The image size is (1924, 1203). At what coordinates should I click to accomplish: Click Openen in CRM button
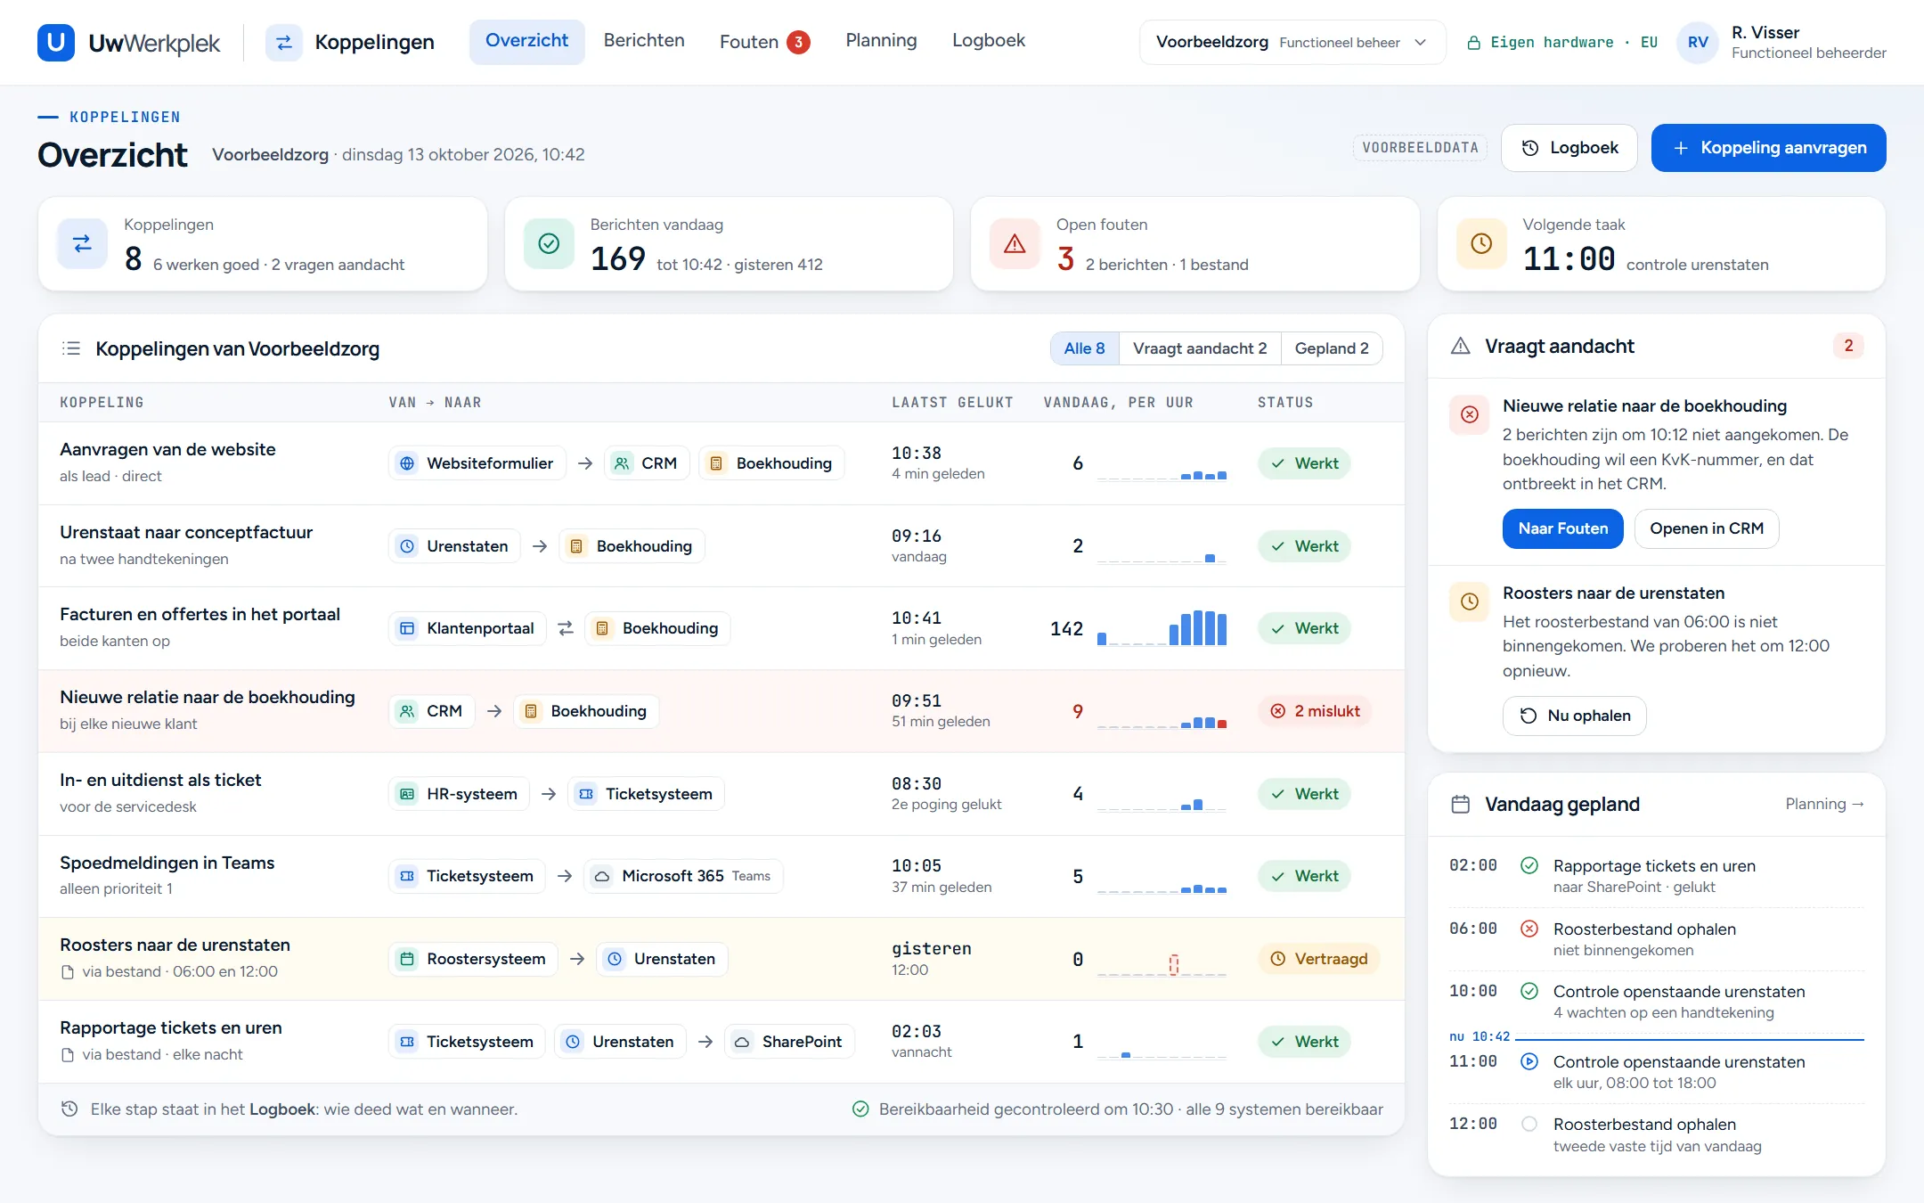point(1707,528)
